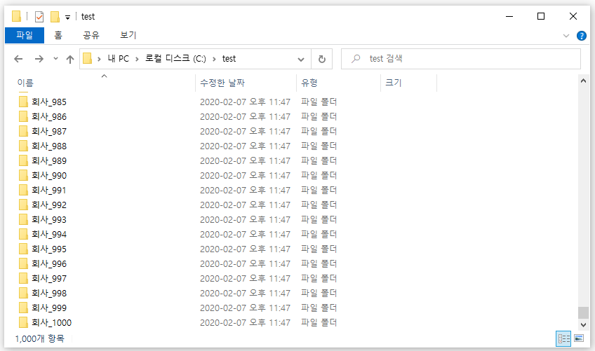
Task: Select folder icon of 회사_989
Action: tap(23, 160)
